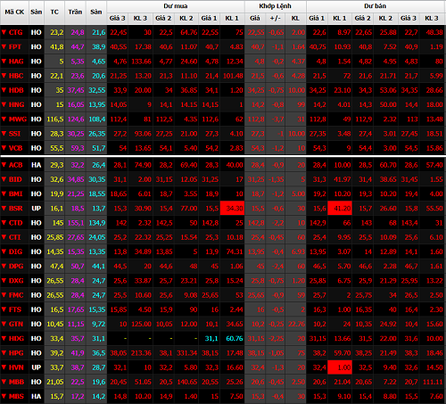446x404 pixels.
Task: Click the down arrow icon next to FPT
Action: click(4, 46)
